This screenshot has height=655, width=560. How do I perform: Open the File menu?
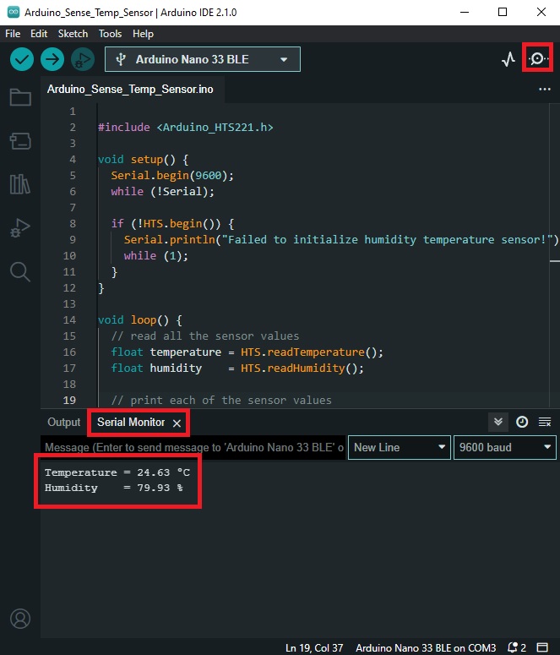pos(13,34)
